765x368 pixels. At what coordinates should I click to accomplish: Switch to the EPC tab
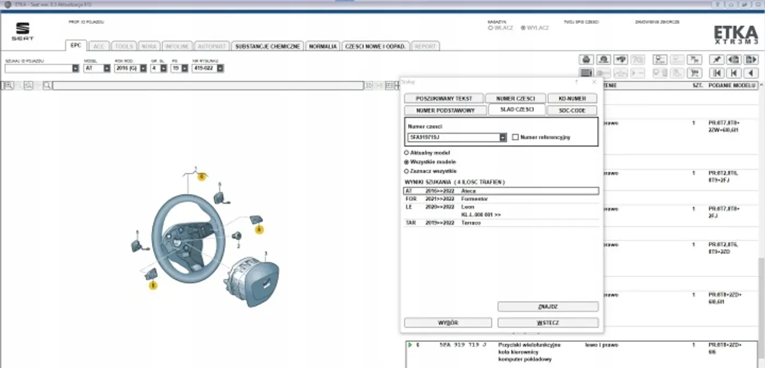(75, 46)
